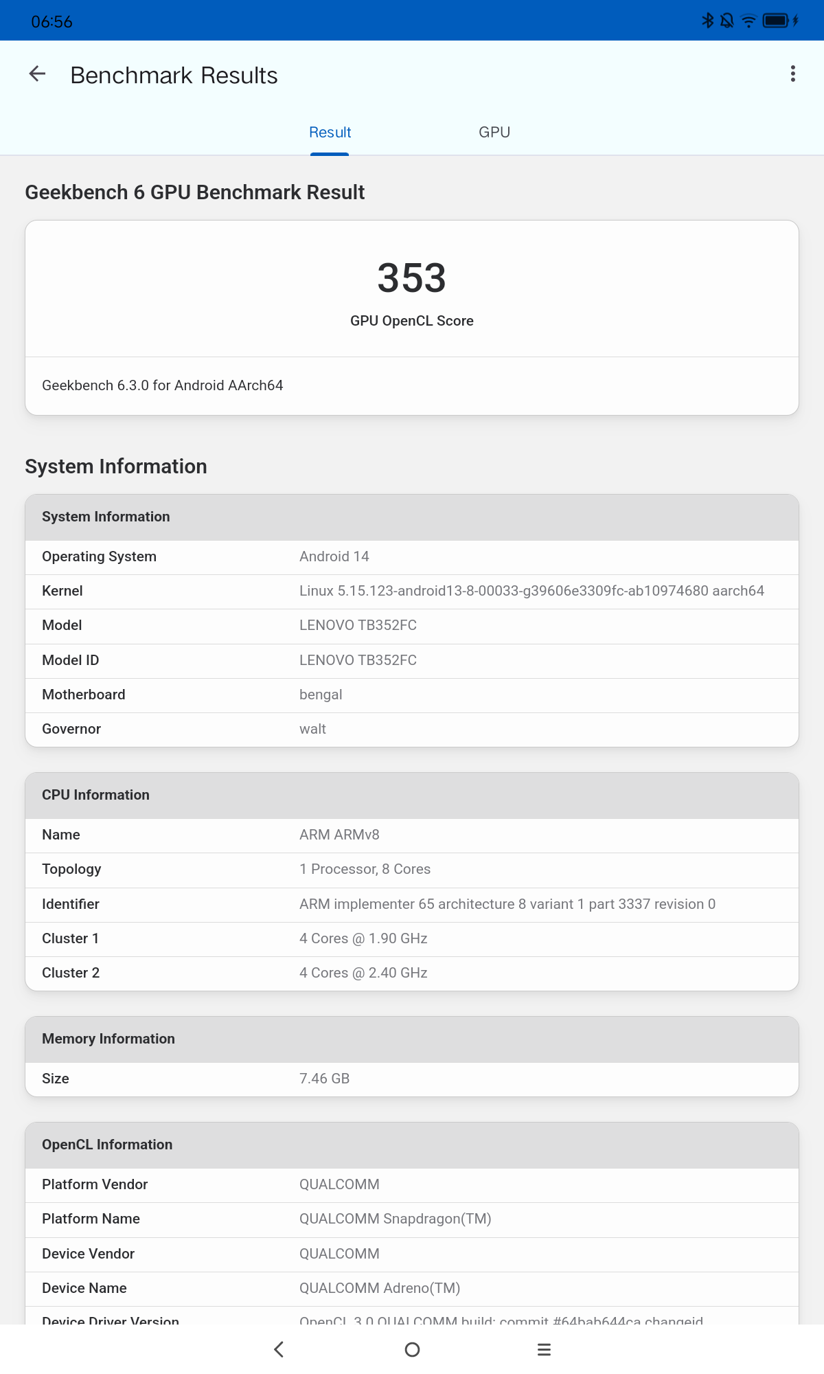
Task: Tap the muted notification bell icon
Action: coord(726,21)
